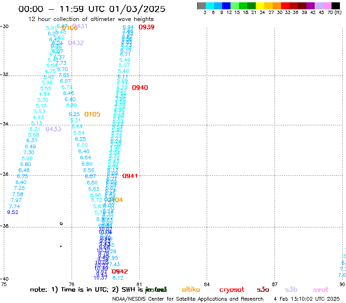Click wave height value 6.31
This screenshot has width=346, height=303.
click(32, 140)
